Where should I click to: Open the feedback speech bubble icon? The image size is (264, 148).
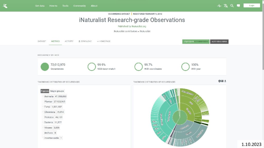click(238, 6)
